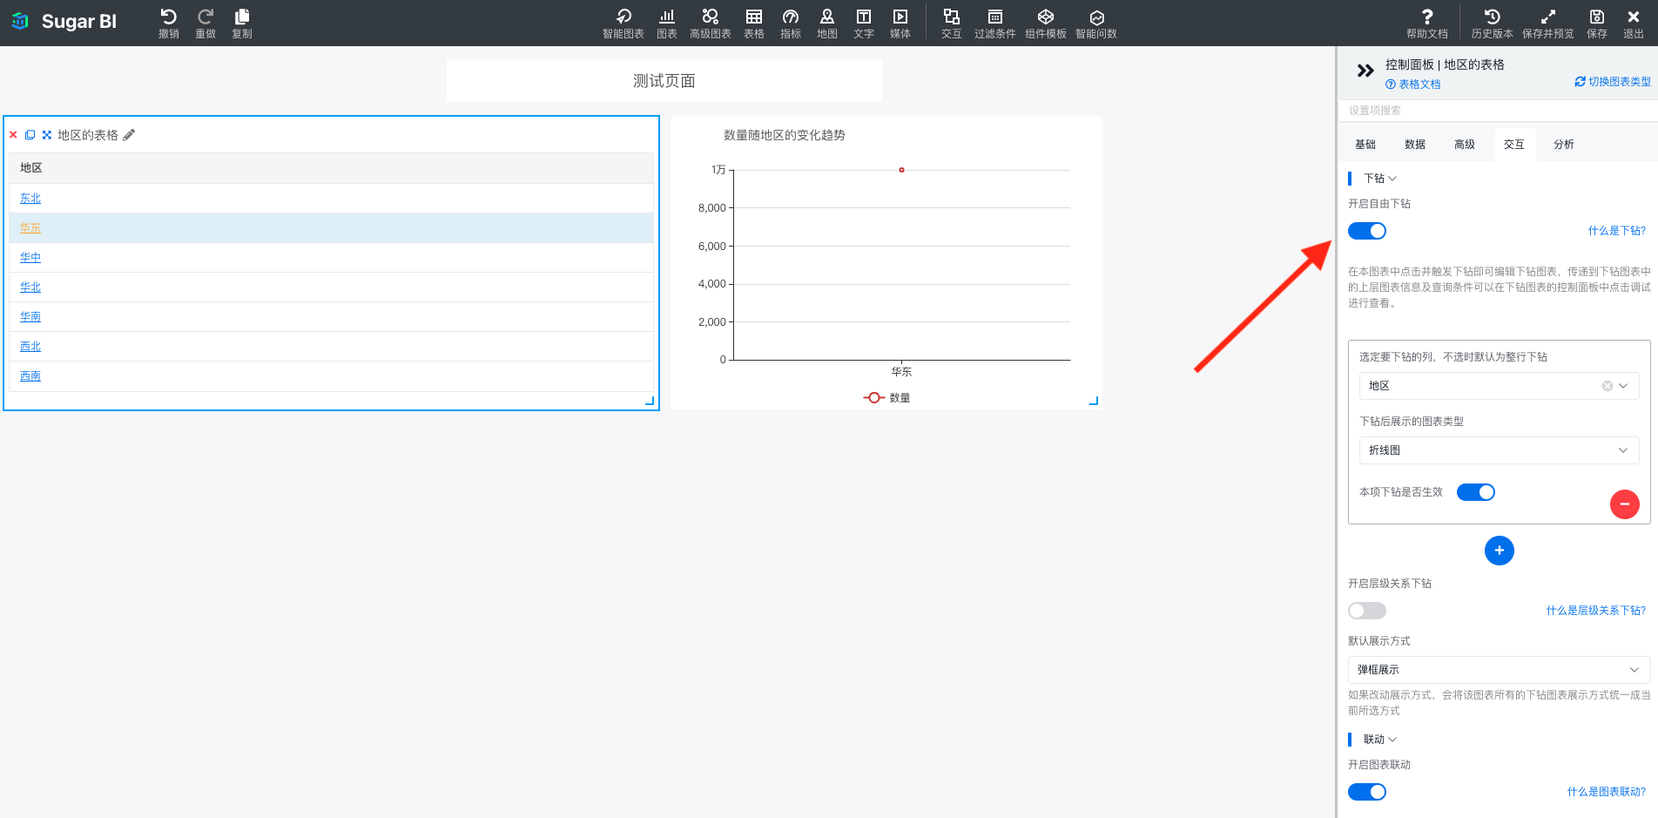The image size is (1658, 818).
Task: Click the 撤销 undo icon
Action: tap(169, 17)
